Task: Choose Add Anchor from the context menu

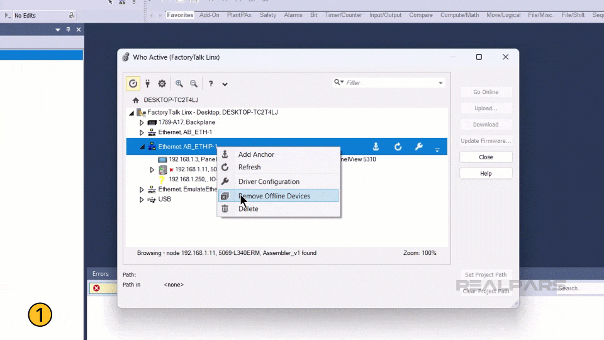Action: (278, 154)
